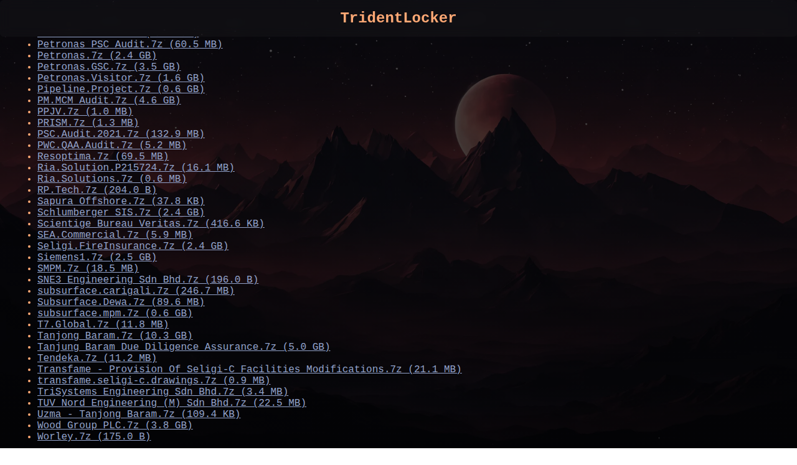
Task: Open the Petronas PSC Audit.7z link
Action: [130, 45]
